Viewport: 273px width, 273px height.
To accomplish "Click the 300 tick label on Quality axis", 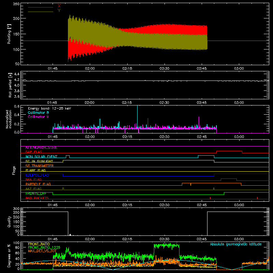I will click(x=16, y=209).
